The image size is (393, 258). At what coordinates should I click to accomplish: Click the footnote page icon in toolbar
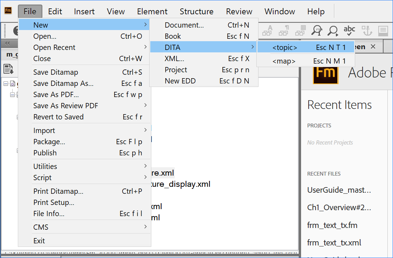click(x=383, y=31)
